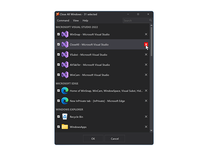
Task: Uncheck the Home of WinSnap Edge checkbox
Action: [x=58, y=91]
